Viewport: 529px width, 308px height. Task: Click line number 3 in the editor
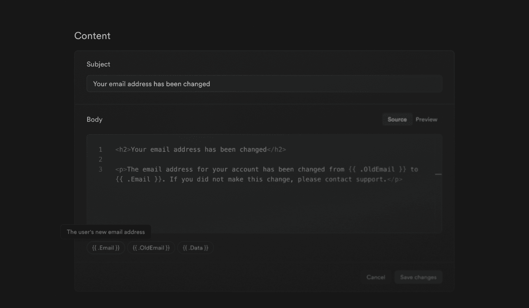coord(101,169)
